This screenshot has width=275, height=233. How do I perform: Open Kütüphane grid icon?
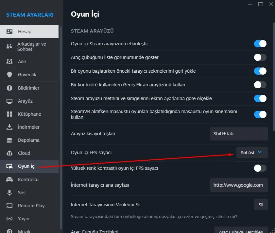9,114
